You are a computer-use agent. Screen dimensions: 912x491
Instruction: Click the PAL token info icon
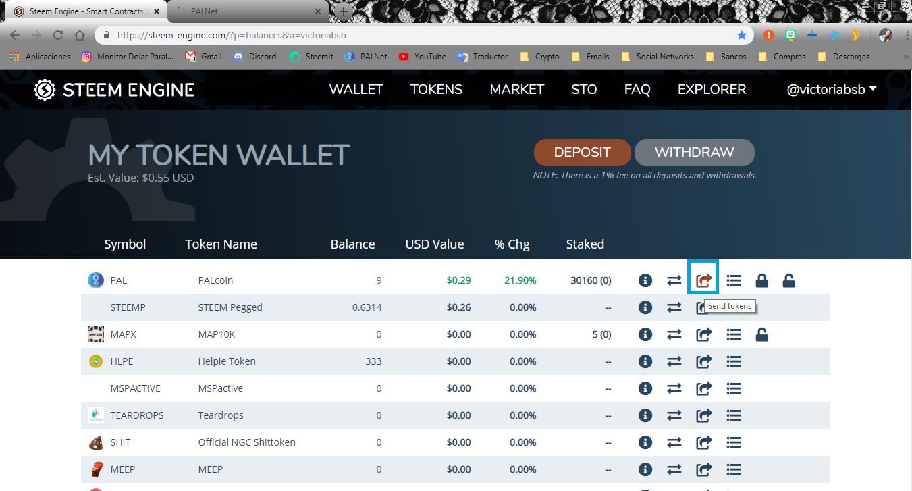tap(645, 280)
